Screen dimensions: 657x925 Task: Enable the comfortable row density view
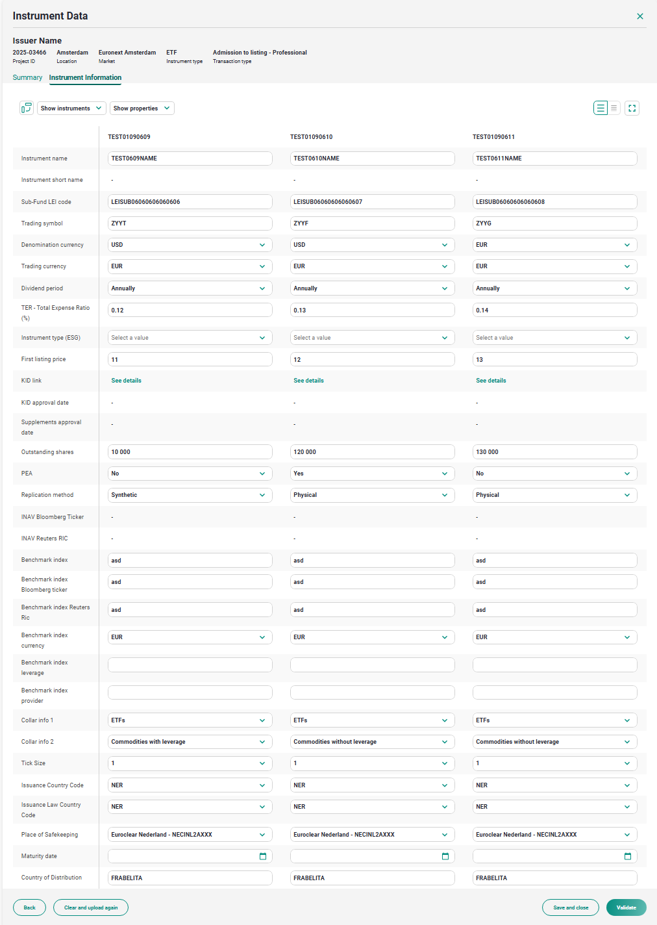point(601,108)
